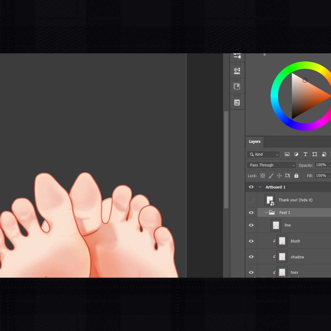Open the 3D panel icon

pos(237,70)
